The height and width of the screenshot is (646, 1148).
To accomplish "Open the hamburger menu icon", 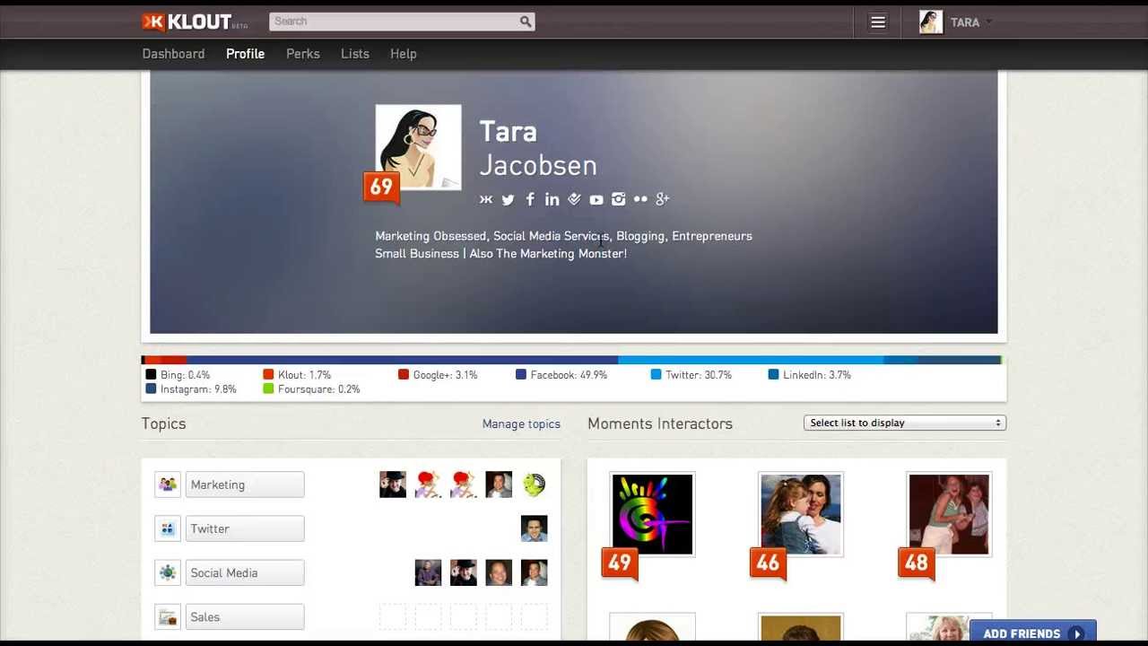I will coord(878,22).
